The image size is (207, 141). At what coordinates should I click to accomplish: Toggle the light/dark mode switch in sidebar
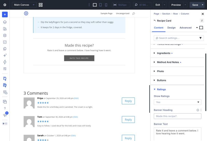(x=5, y=124)
